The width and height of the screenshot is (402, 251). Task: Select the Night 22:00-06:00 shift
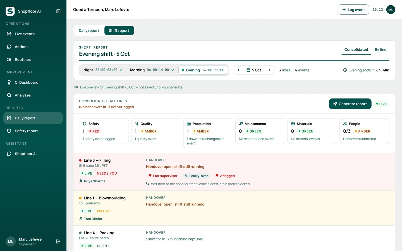coord(103,70)
